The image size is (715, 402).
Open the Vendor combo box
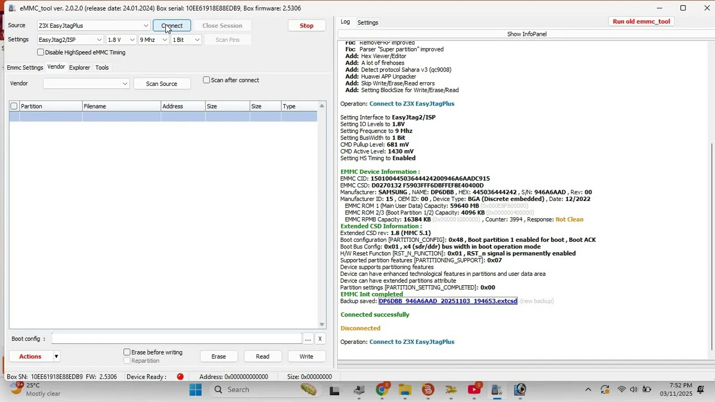point(86,83)
